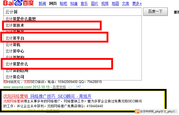Image resolution: width=179 pixels, height=115 pixels.
Task: Open the 音乐 music tab
Action: 84,4
